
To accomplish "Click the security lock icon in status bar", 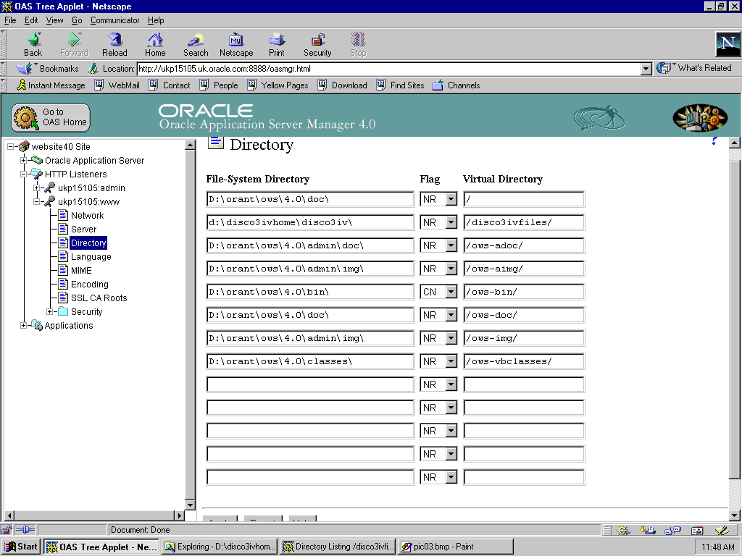I will [7, 530].
